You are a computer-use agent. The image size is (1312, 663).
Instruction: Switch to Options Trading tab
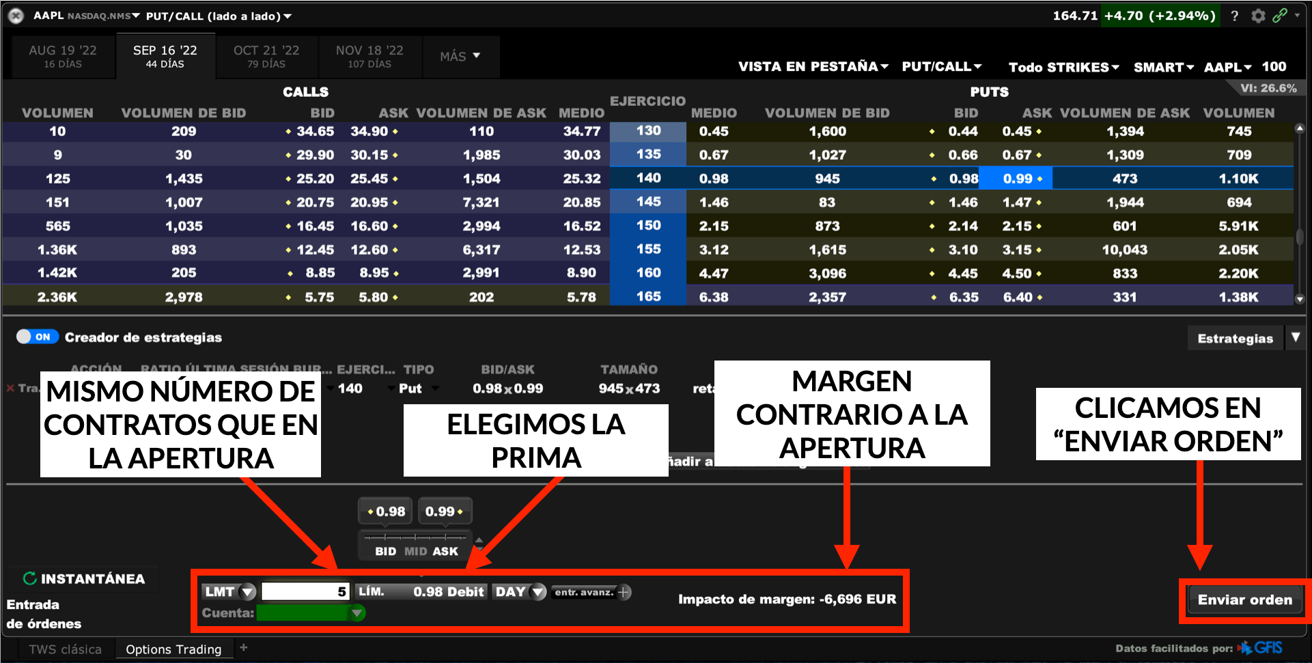tap(173, 649)
